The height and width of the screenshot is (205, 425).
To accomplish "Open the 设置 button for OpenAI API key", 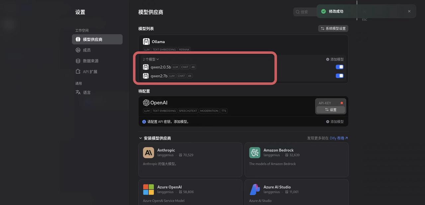I will tap(330, 109).
